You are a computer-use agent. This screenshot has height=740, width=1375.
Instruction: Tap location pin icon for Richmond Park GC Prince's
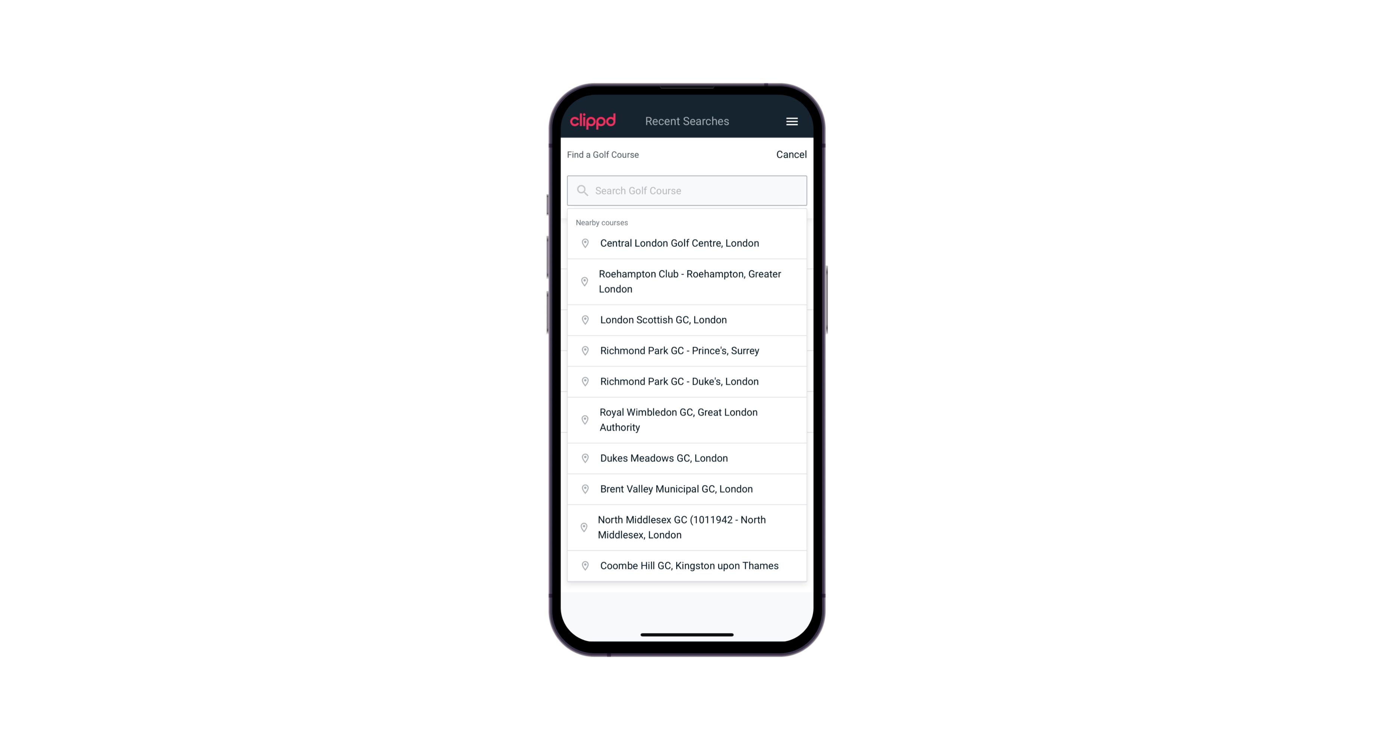[583, 351]
